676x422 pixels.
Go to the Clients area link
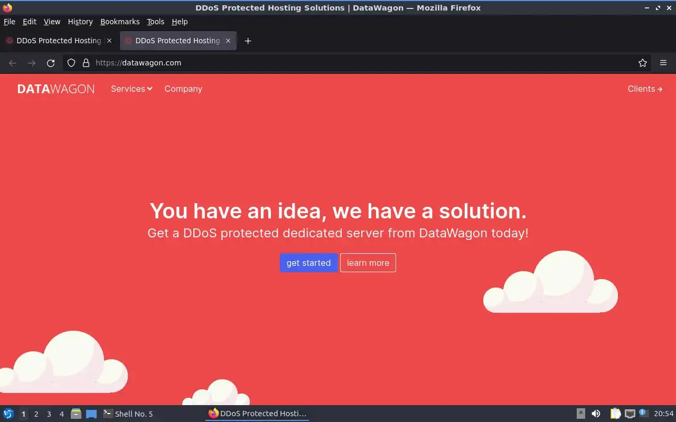(x=645, y=89)
